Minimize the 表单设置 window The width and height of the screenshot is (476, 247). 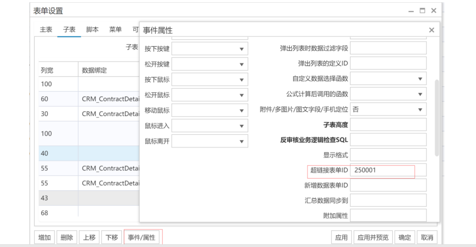click(x=411, y=11)
